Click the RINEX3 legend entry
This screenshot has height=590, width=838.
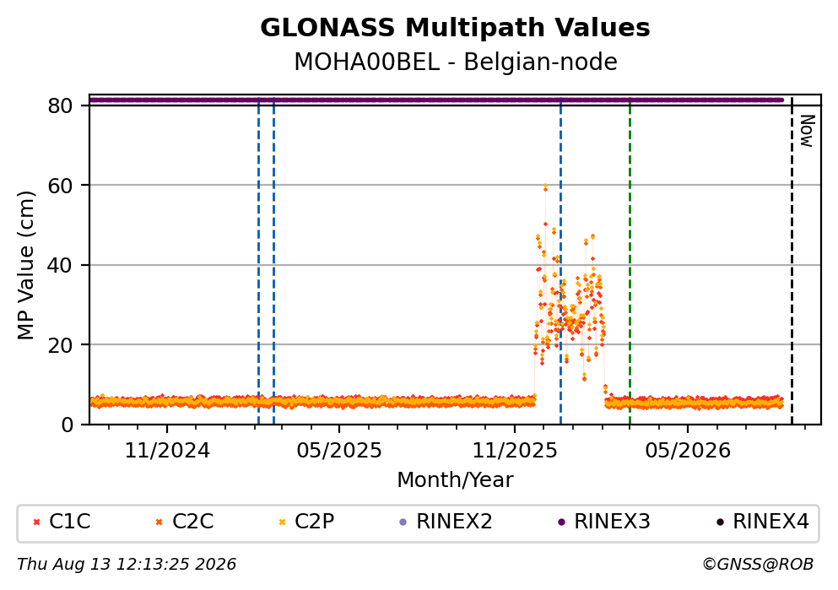(604, 521)
